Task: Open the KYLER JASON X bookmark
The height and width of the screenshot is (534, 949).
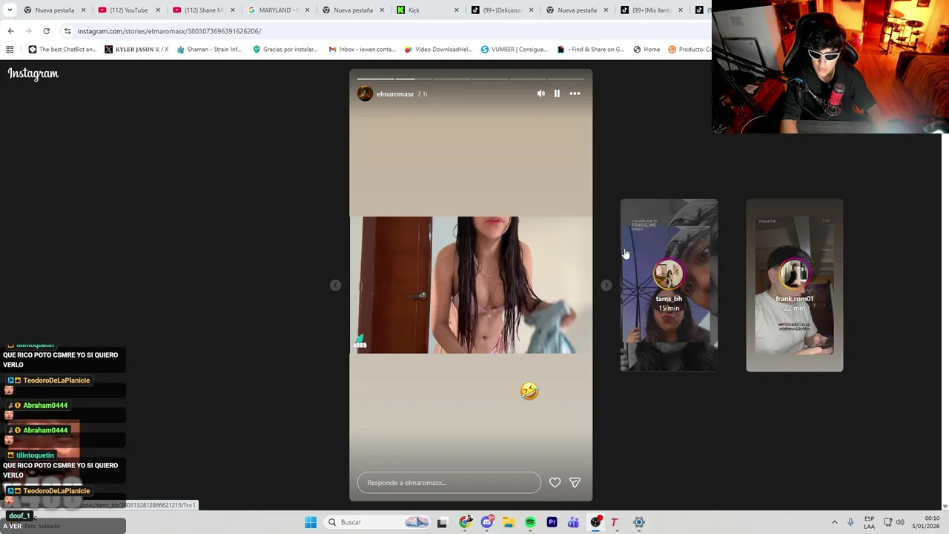Action: click(x=136, y=50)
